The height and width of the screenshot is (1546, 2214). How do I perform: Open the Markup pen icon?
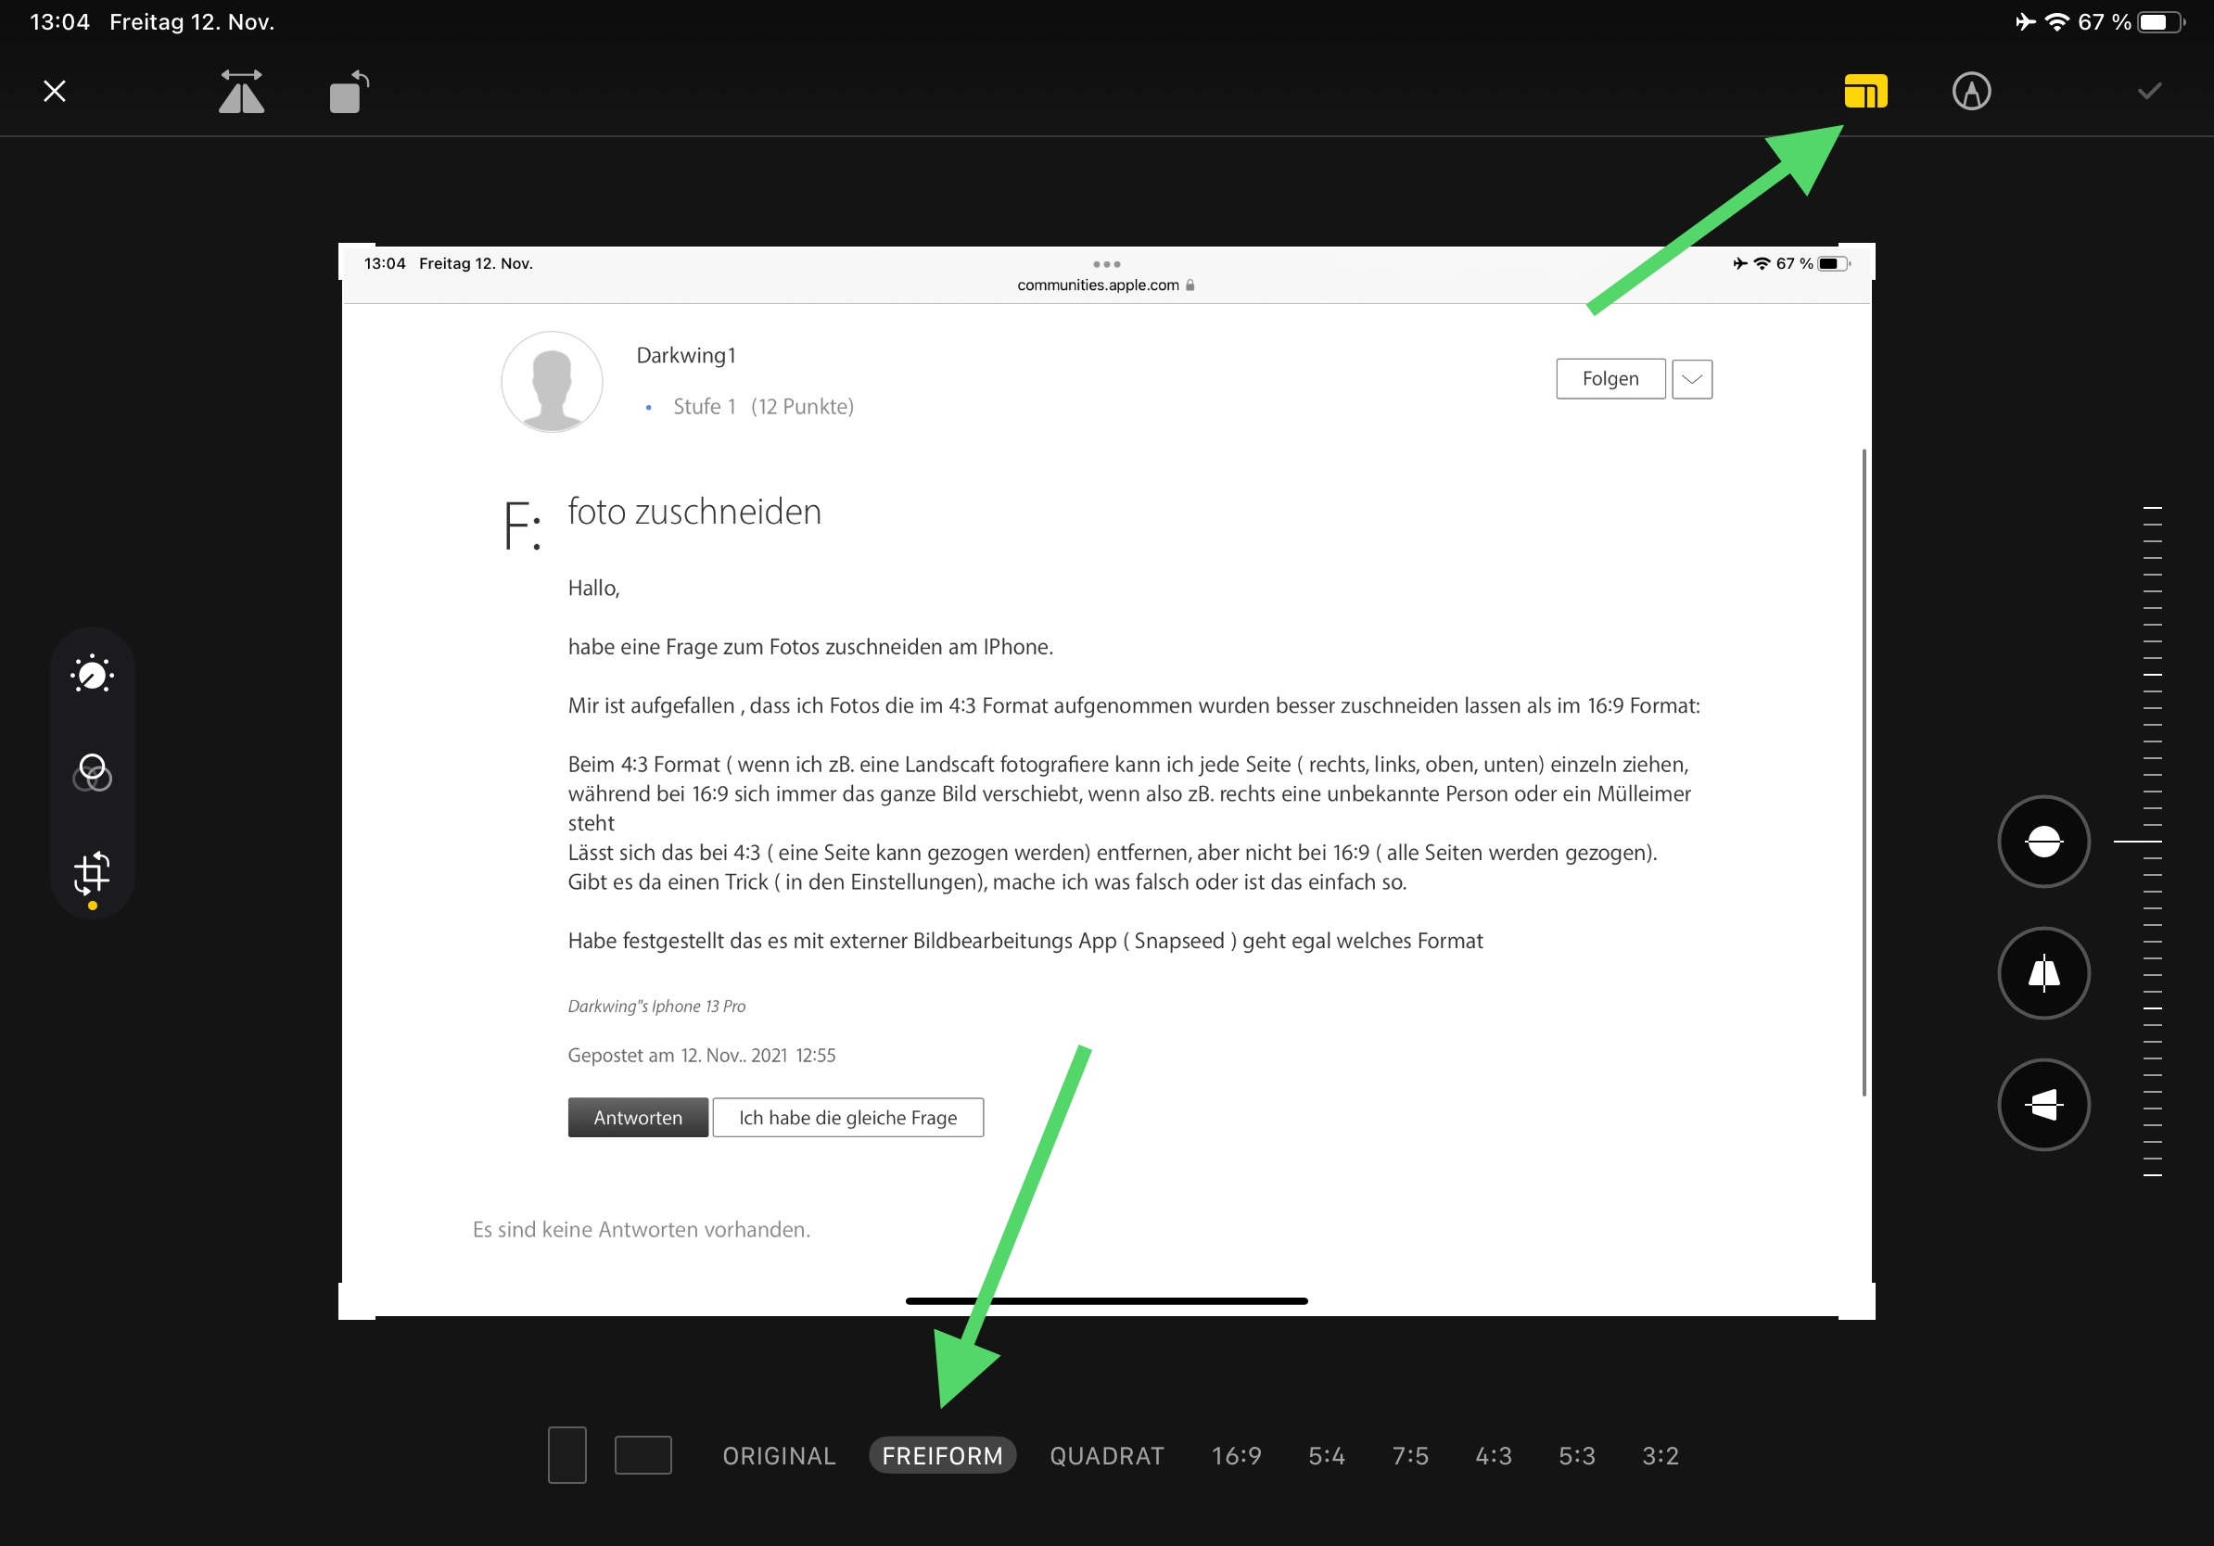pyautogui.click(x=1971, y=93)
